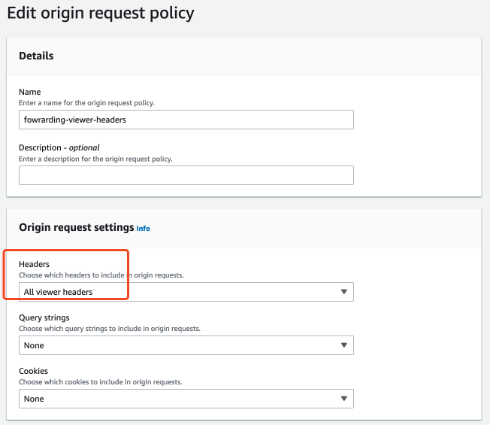Image resolution: width=490 pixels, height=425 pixels.
Task: Click the Name input field
Action: pyautogui.click(x=186, y=120)
